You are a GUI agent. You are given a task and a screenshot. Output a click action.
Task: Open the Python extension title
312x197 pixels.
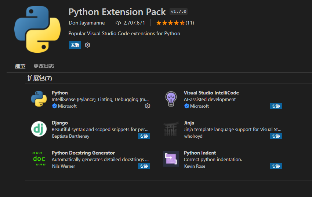coord(60,93)
